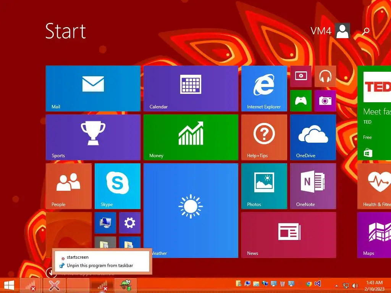This screenshot has width=391, height=293.
Task: Open the gray-background folder tile
Action: tap(105, 242)
